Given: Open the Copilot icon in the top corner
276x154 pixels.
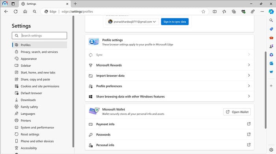Looking at the screenshot, I should tap(271, 11).
